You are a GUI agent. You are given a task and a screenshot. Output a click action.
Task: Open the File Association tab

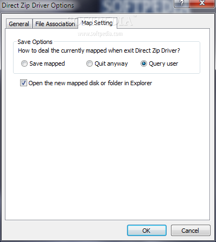55,24
